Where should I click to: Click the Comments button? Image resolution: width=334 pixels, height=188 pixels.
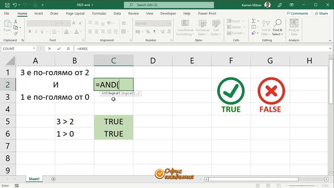point(297,13)
